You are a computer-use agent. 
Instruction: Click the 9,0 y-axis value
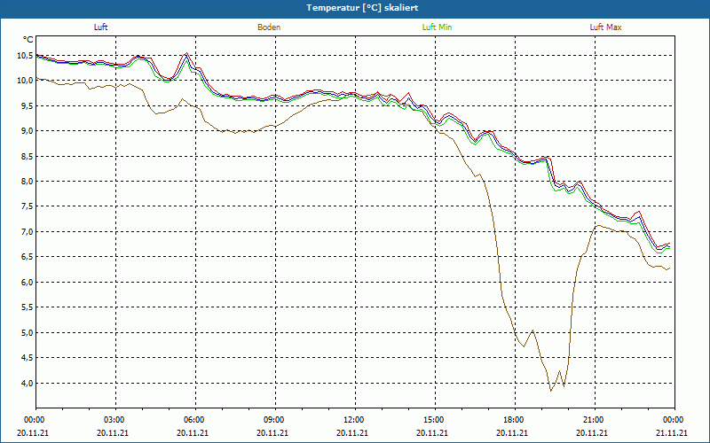[x=27, y=131]
